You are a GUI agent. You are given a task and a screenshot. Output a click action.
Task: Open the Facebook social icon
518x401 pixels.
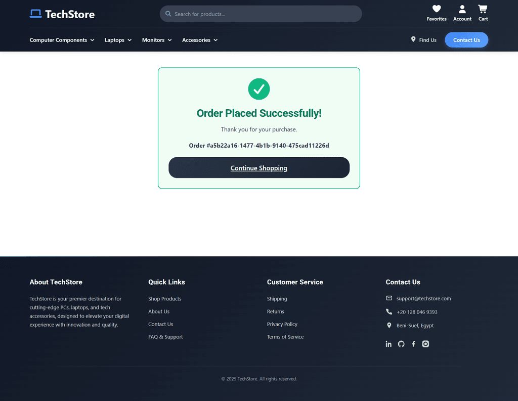[x=413, y=344]
